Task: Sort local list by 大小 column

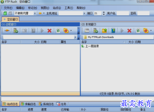Action: [130, 42]
